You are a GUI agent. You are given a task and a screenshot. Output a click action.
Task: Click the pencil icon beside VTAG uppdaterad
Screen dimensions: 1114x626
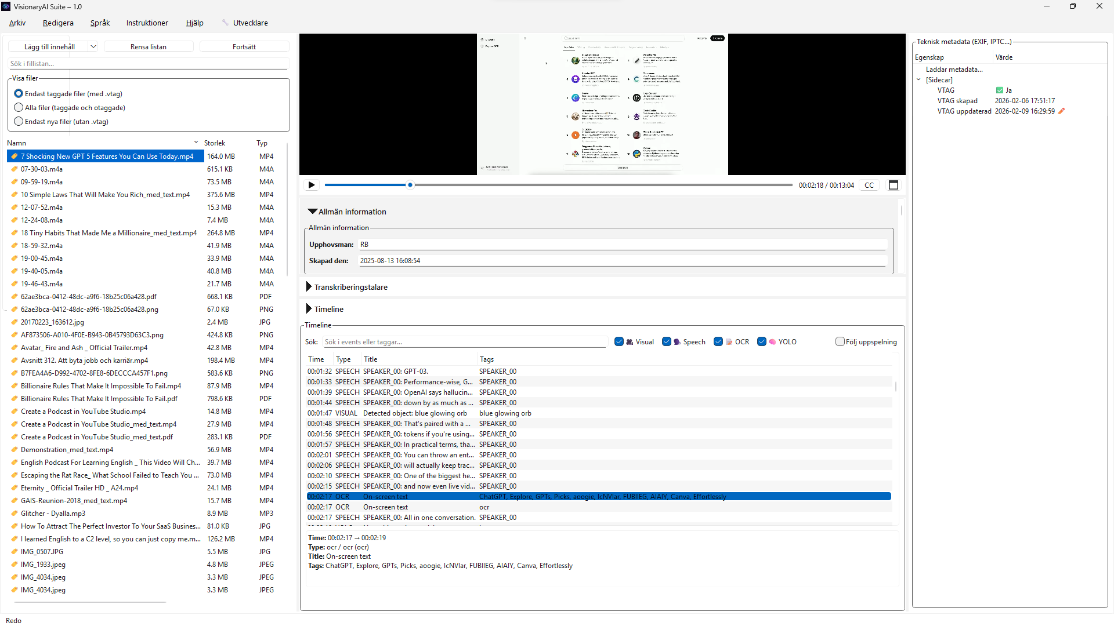(x=1061, y=111)
